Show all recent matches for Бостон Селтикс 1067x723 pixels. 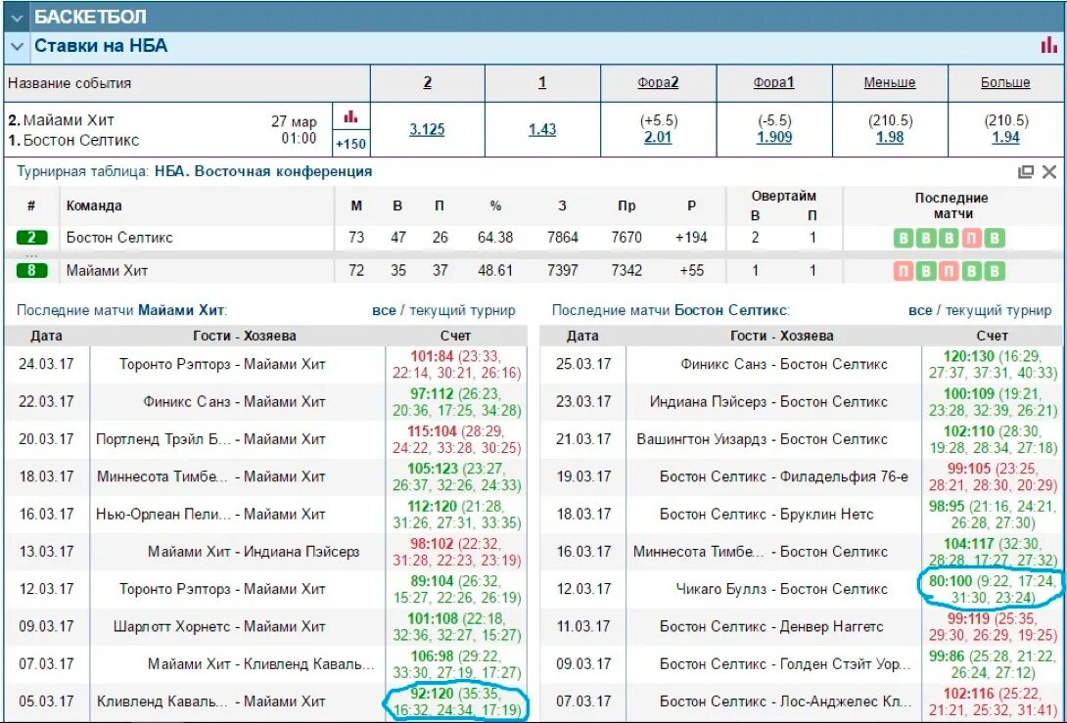(920, 311)
